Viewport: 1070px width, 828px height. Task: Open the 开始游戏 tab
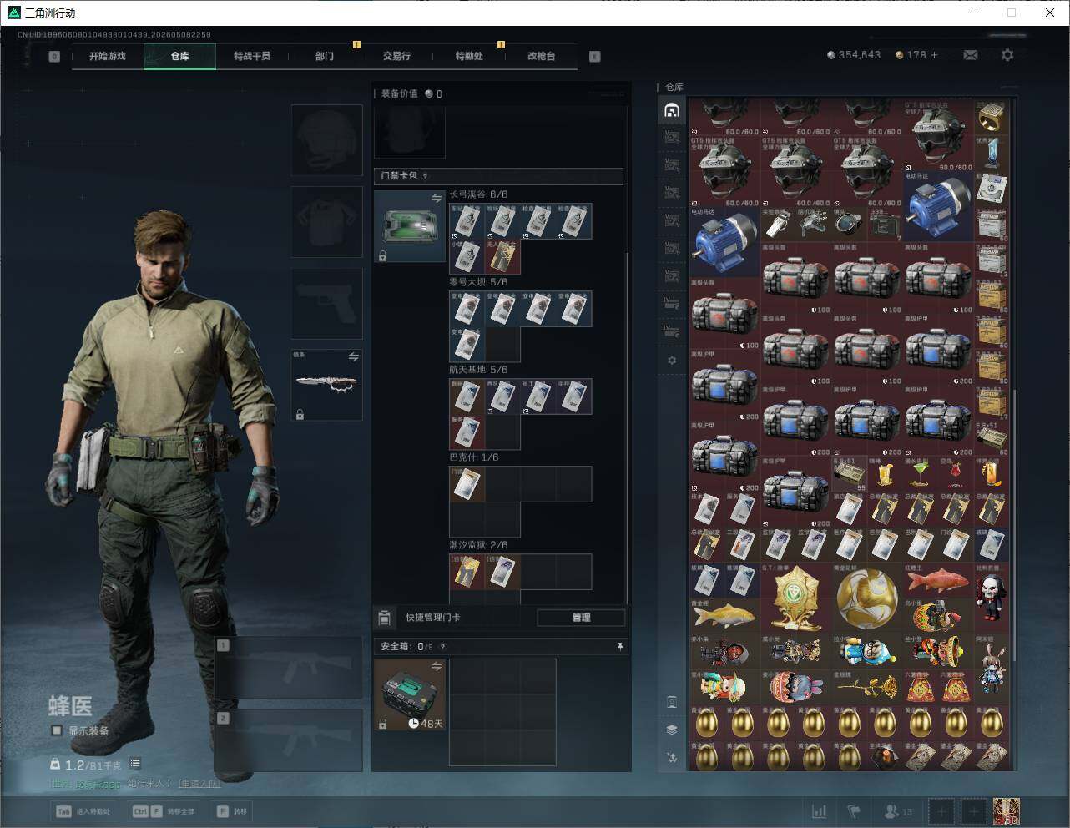click(x=108, y=56)
